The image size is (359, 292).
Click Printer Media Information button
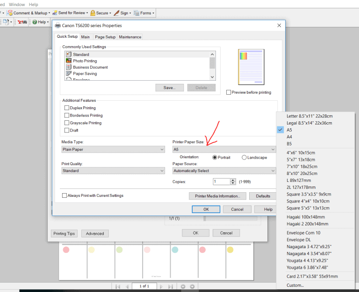[x=217, y=196]
